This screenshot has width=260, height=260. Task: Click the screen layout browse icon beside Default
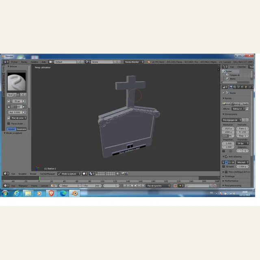point(50,62)
